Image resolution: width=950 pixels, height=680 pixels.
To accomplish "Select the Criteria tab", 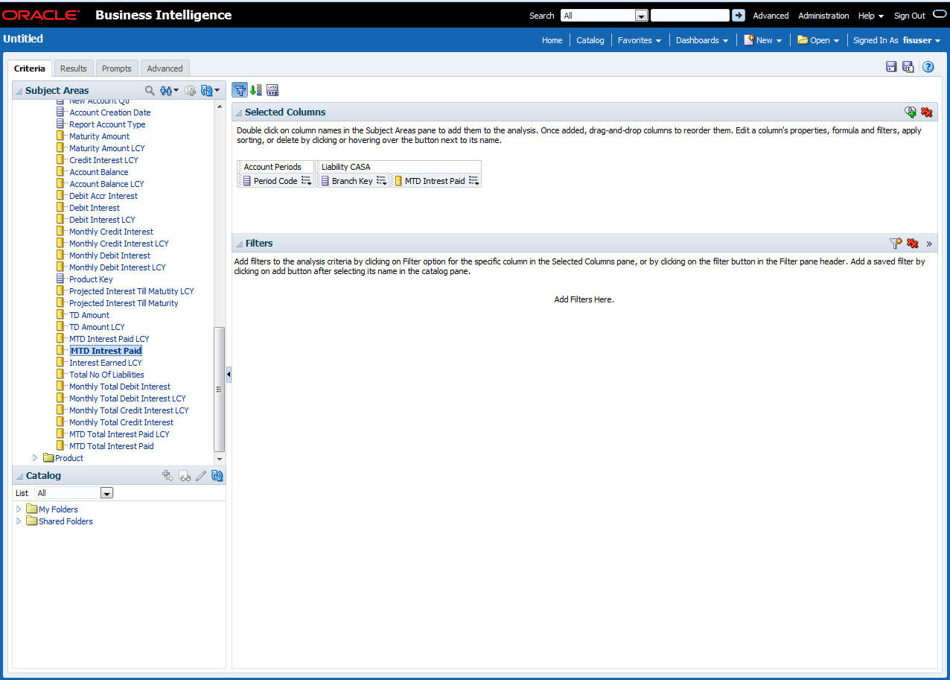I will (x=30, y=69).
